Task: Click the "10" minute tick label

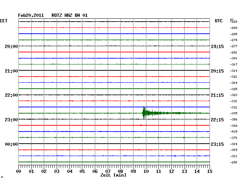Action: pyautogui.click(x=146, y=171)
